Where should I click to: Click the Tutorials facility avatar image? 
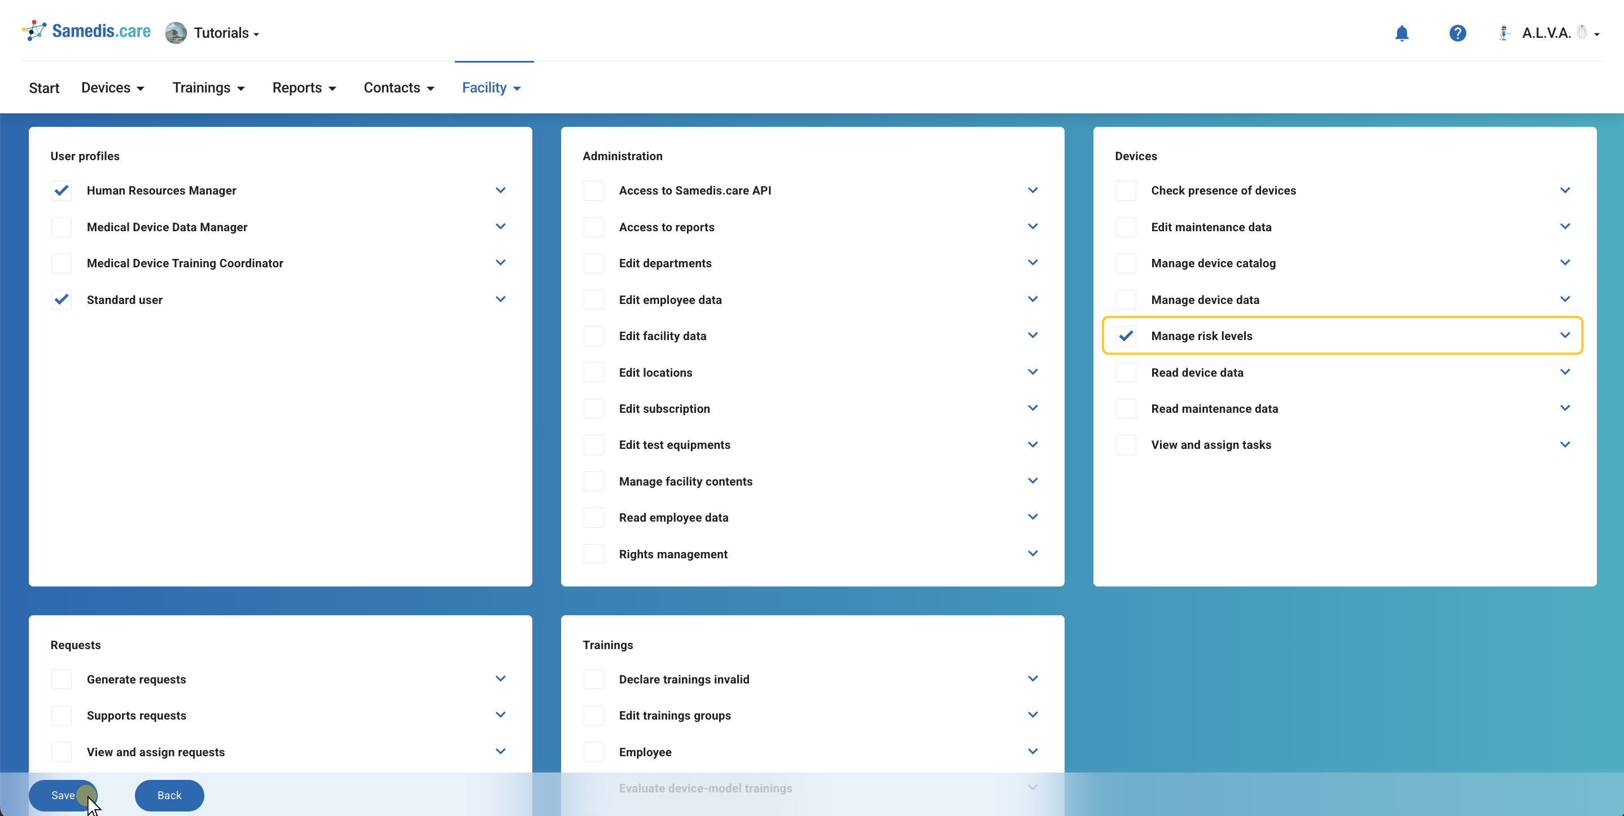[176, 33]
